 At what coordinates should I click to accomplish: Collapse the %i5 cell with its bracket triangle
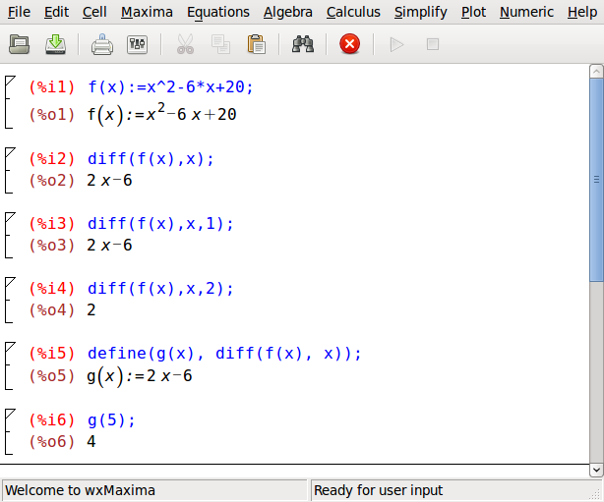tap(9, 347)
